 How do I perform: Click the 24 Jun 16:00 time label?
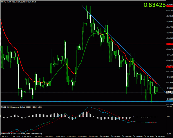point(148,137)
